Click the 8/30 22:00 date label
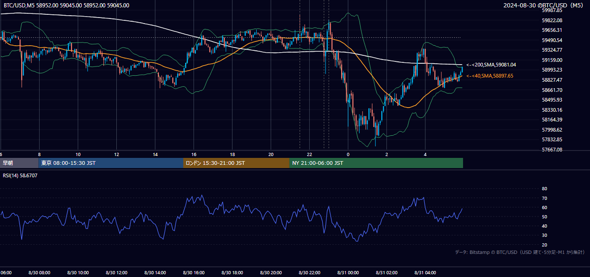Image resolution: width=590 pixels, height=277 pixels. 309,273
